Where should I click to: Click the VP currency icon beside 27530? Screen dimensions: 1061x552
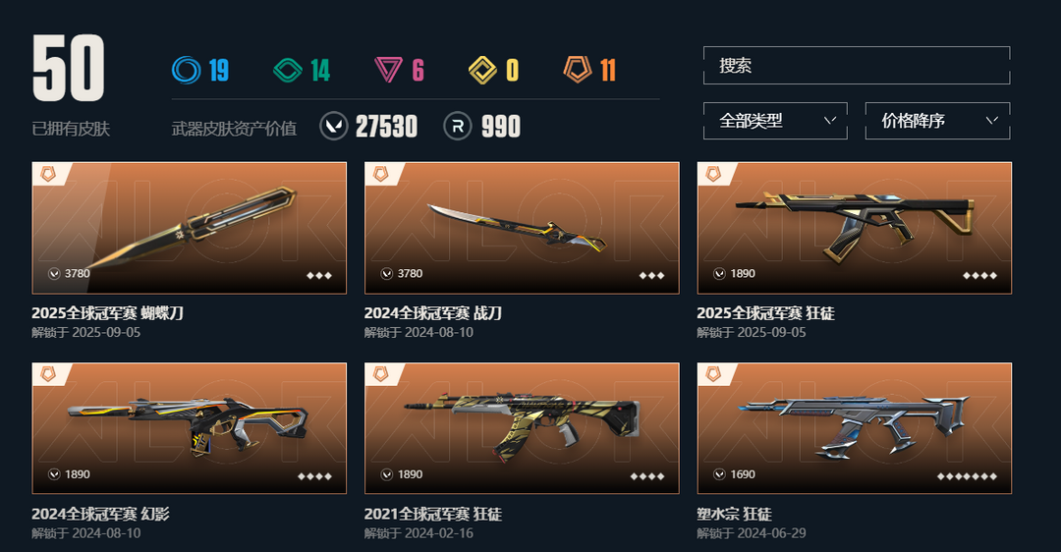[x=334, y=126]
